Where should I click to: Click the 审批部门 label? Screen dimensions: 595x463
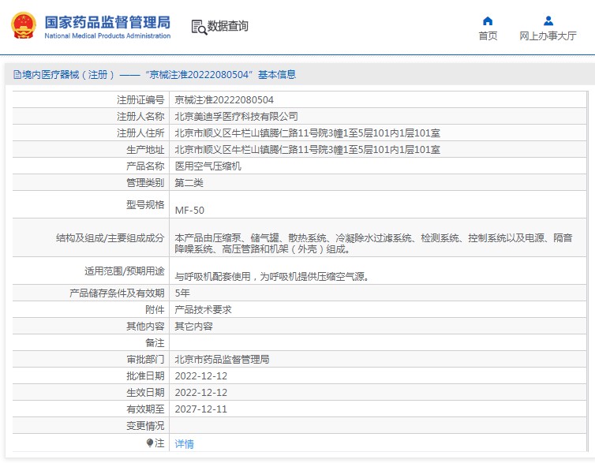coord(145,360)
